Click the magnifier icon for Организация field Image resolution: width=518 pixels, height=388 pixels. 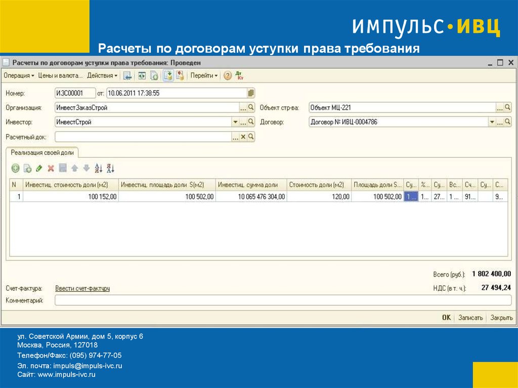click(251, 108)
